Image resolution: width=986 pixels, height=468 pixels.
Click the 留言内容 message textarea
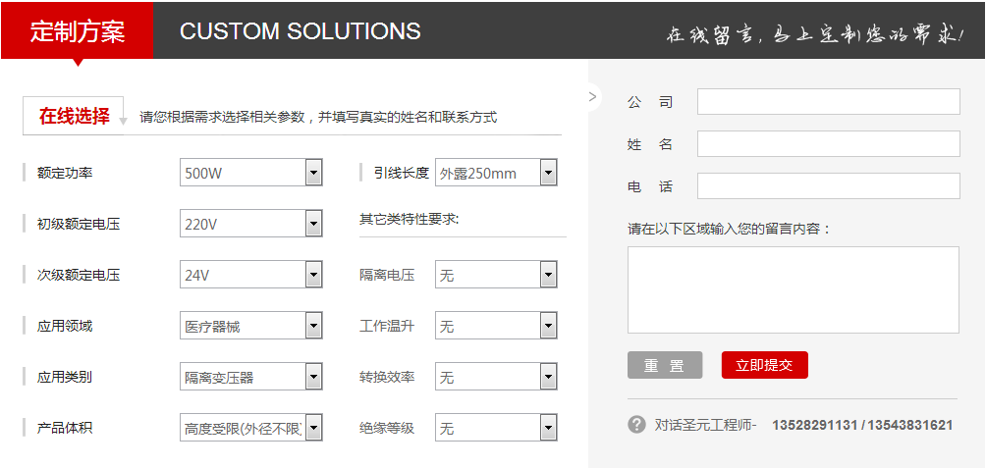click(793, 289)
